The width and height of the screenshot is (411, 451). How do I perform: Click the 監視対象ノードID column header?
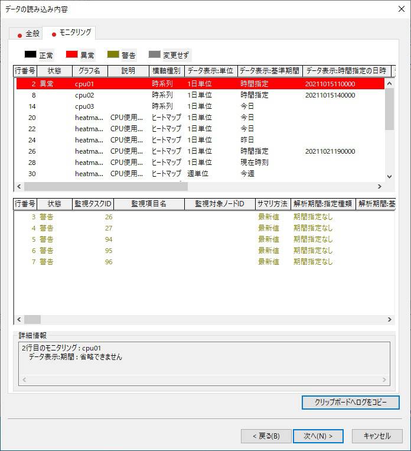click(220, 204)
